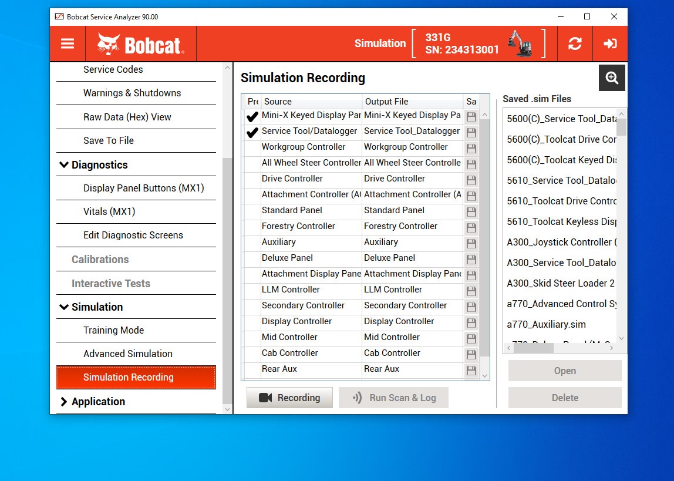
Task: Expand the Application section
Action: click(x=65, y=402)
